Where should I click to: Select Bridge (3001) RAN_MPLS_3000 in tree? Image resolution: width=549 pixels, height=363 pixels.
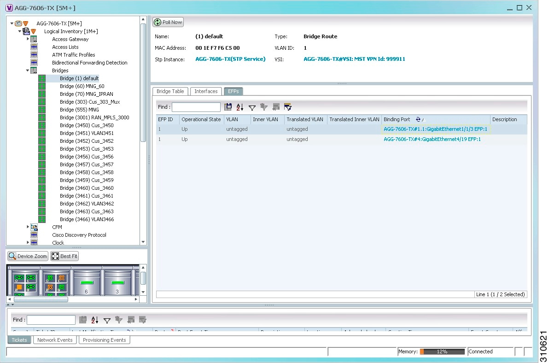(94, 117)
